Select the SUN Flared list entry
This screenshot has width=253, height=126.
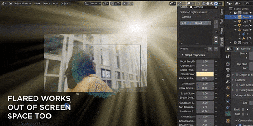[195, 23]
